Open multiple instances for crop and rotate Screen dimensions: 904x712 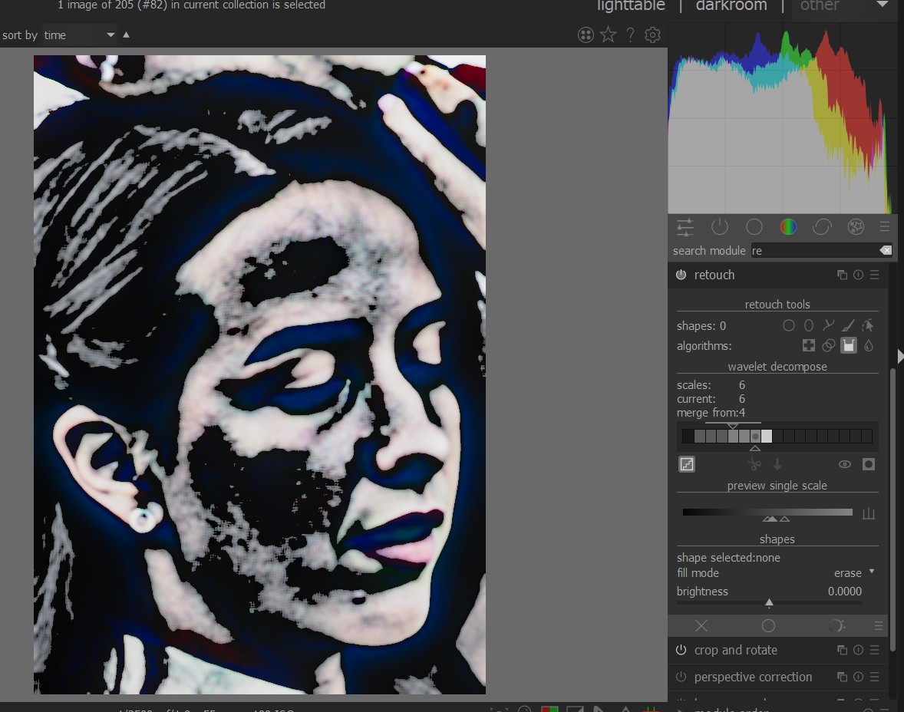[x=843, y=651]
